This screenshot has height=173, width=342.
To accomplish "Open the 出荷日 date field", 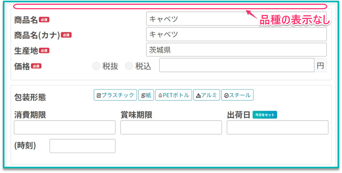I will pyautogui.click(x=277, y=127).
